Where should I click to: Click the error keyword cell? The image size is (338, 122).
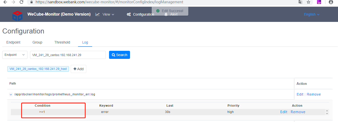105,112
